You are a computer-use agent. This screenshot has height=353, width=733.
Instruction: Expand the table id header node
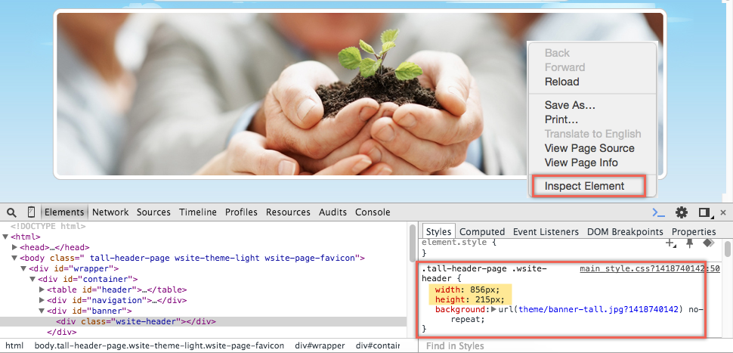click(x=42, y=290)
